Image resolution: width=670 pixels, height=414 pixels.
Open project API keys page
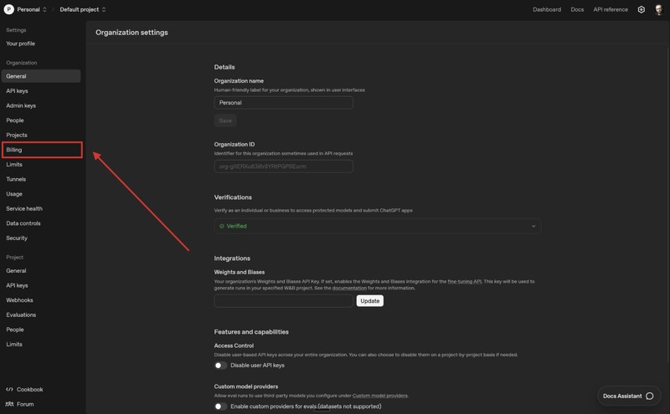click(x=17, y=285)
